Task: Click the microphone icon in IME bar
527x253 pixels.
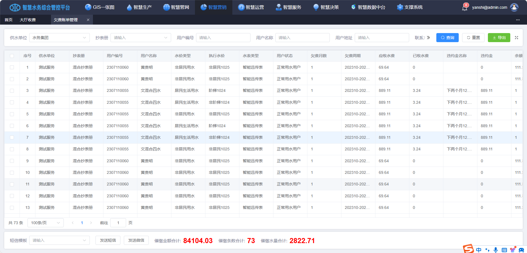Action: [x=496, y=250]
